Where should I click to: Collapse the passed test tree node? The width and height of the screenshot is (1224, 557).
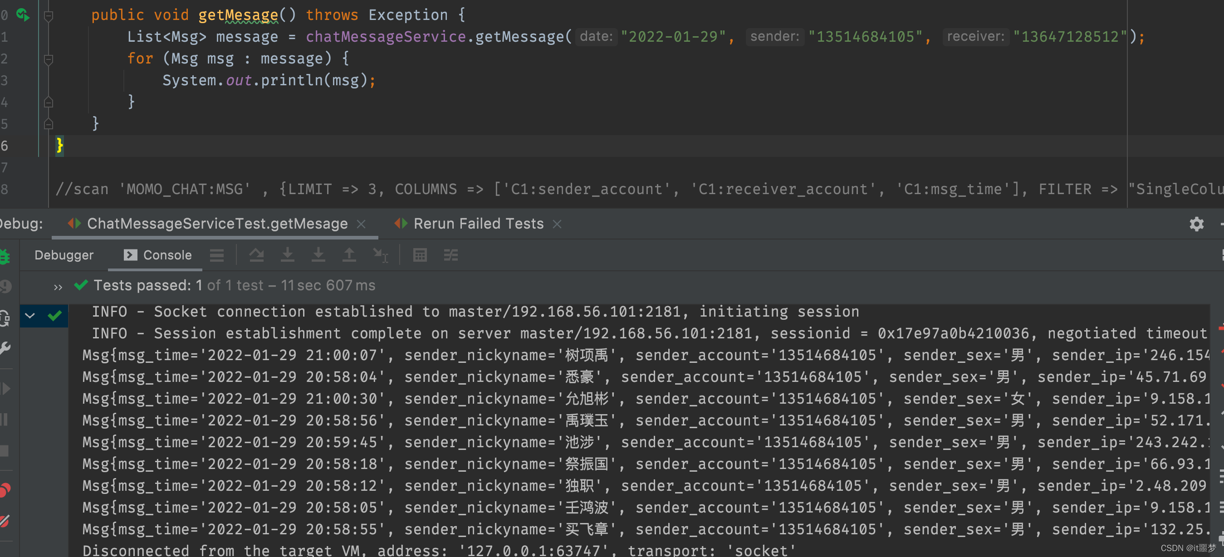(29, 316)
